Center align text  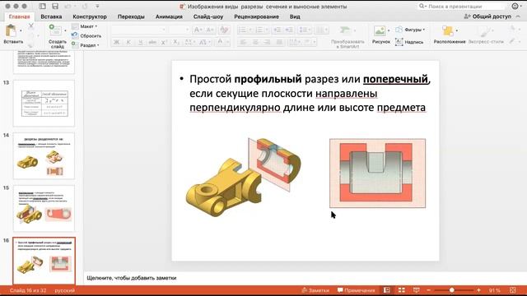[x=255, y=42]
